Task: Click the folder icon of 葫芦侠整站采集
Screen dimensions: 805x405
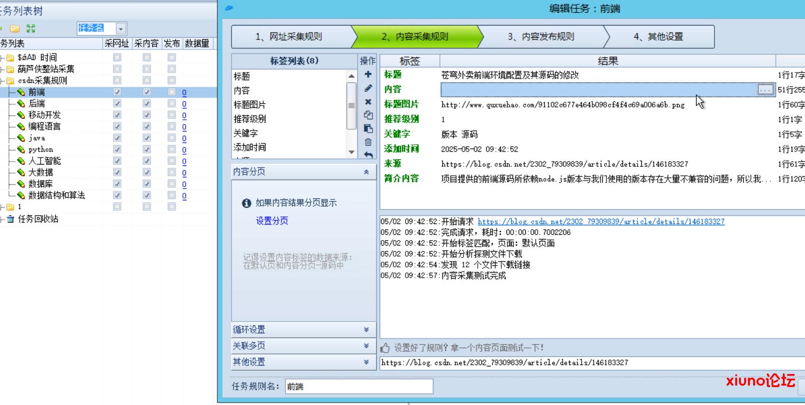Action: click(x=10, y=69)
